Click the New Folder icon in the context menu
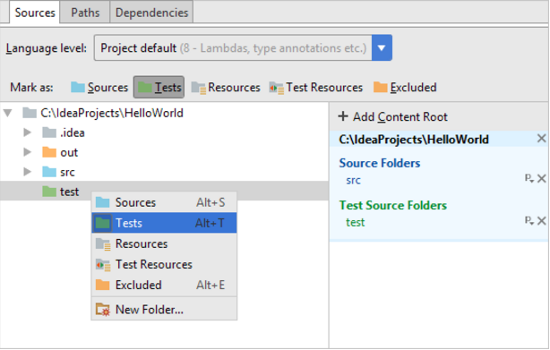550x350 pixels. (103, 310)
